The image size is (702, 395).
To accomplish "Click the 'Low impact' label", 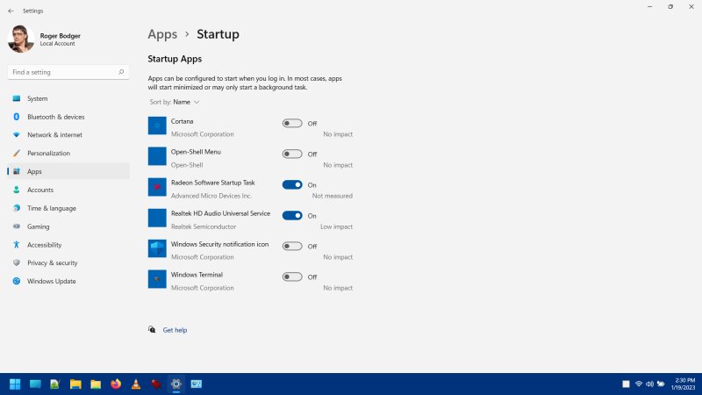I will pos(336,226).
